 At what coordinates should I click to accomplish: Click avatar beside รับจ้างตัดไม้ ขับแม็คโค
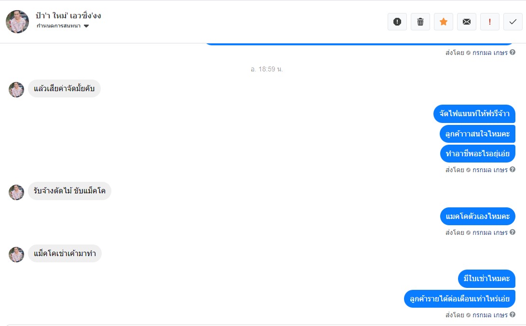(x=16, y=192)
